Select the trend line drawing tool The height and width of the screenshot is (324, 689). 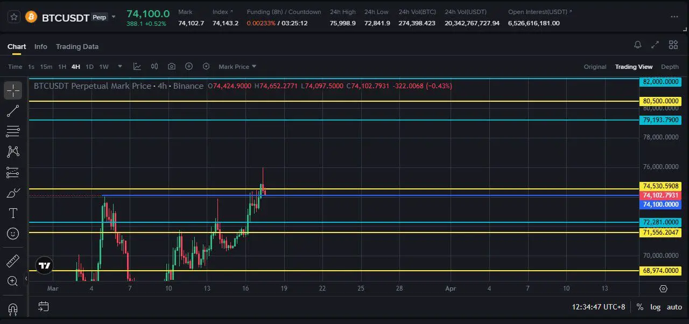click(13, 111)
